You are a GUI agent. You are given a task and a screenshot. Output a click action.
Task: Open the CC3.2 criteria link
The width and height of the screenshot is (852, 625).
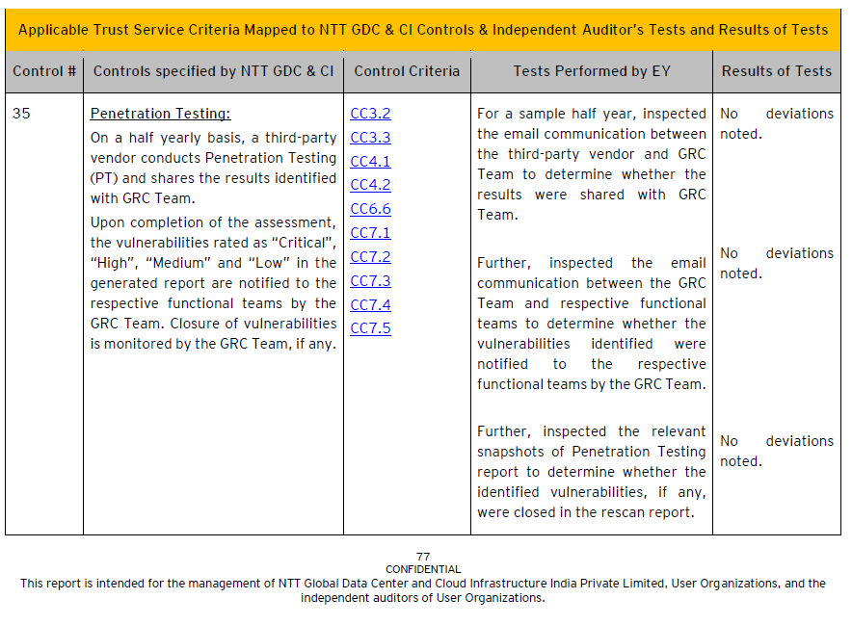(x=370, y=114)
